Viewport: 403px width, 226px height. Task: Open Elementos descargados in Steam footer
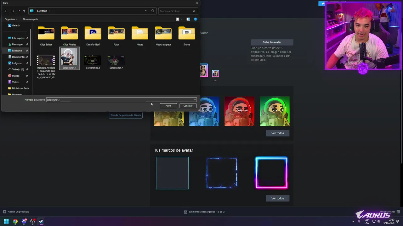pyautogui.click(x=204, y=212)
